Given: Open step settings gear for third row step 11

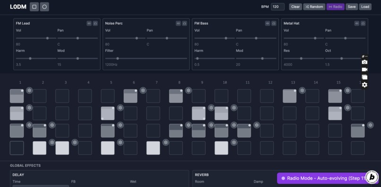Looking at the screenshot, I should pyautogui.click(x=257, y=125).
